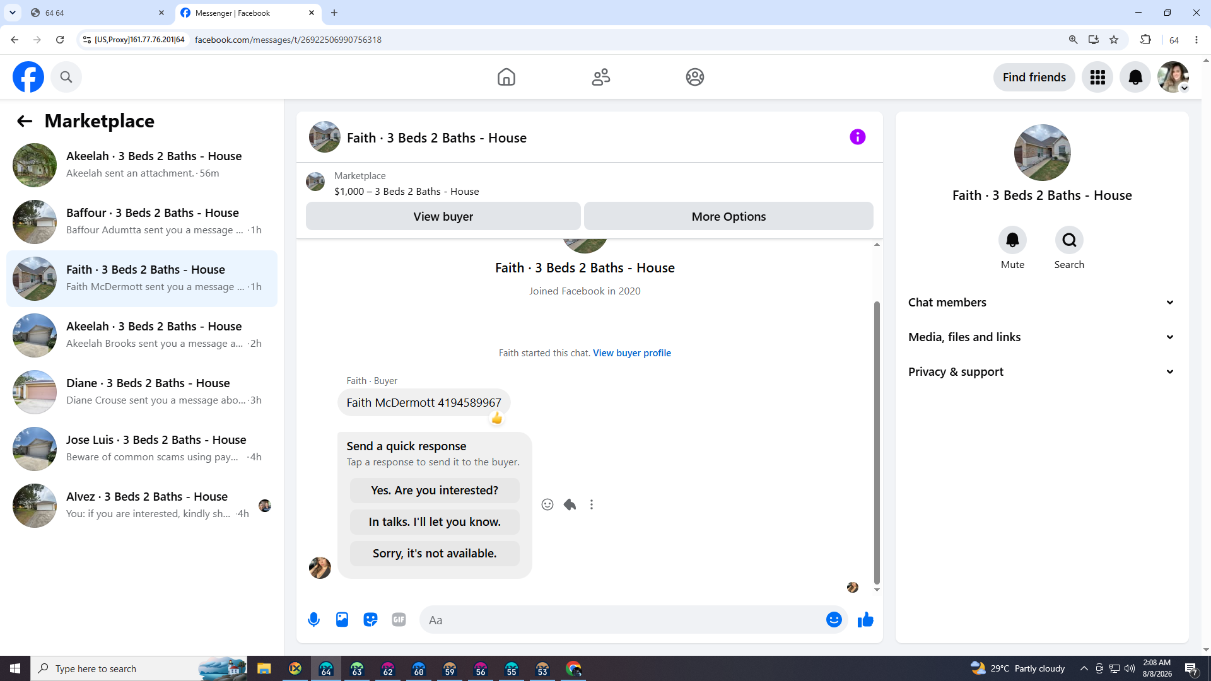Select the Messenger | Facebook tab
The width and height of the screenshot is (1211, 681).
click(x=248, y=13)
